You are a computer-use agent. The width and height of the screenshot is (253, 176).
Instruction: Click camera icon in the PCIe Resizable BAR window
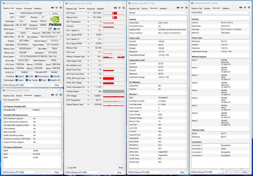(x=52, y=95)
